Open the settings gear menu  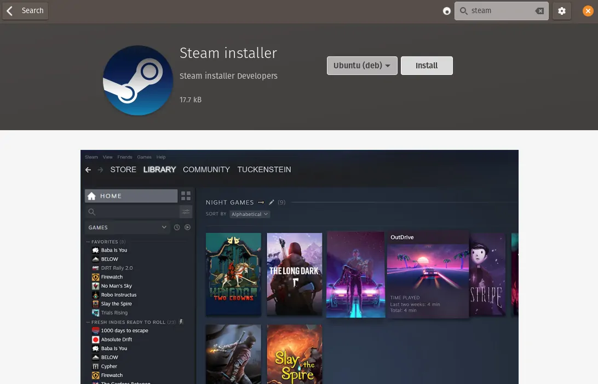coord(562,11)
